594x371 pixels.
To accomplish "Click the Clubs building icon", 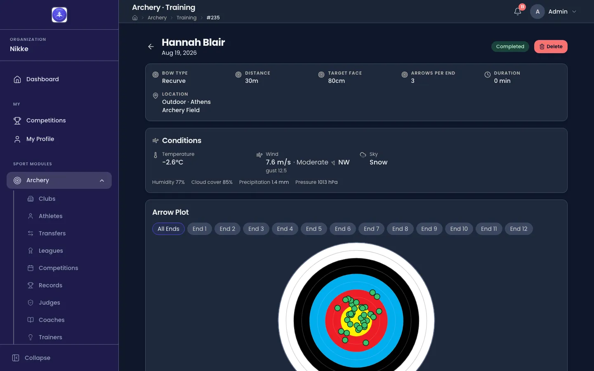I will click(31, 199).
